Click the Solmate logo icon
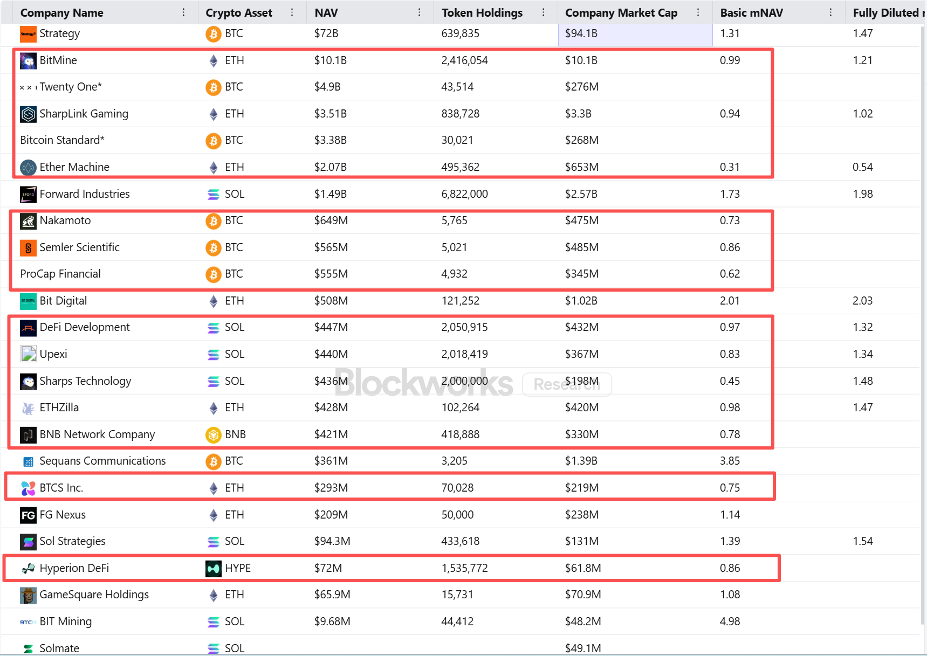 tap(28, 648)
